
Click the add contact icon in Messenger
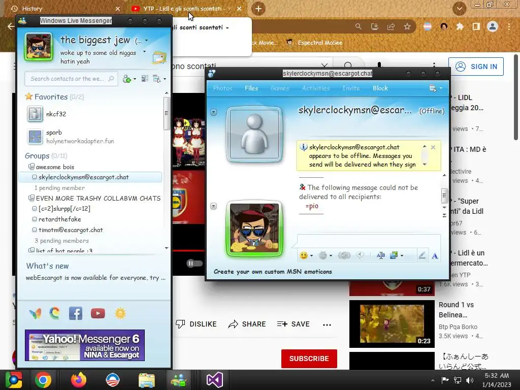coord(127,79)
